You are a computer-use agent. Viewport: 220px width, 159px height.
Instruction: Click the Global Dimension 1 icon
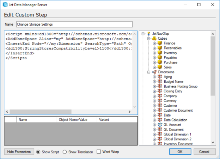(160, 134)
